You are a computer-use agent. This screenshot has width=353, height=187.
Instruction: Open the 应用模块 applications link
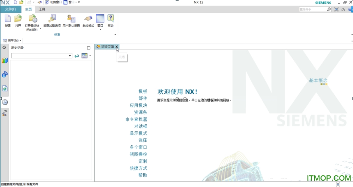[x=138, y=105]
